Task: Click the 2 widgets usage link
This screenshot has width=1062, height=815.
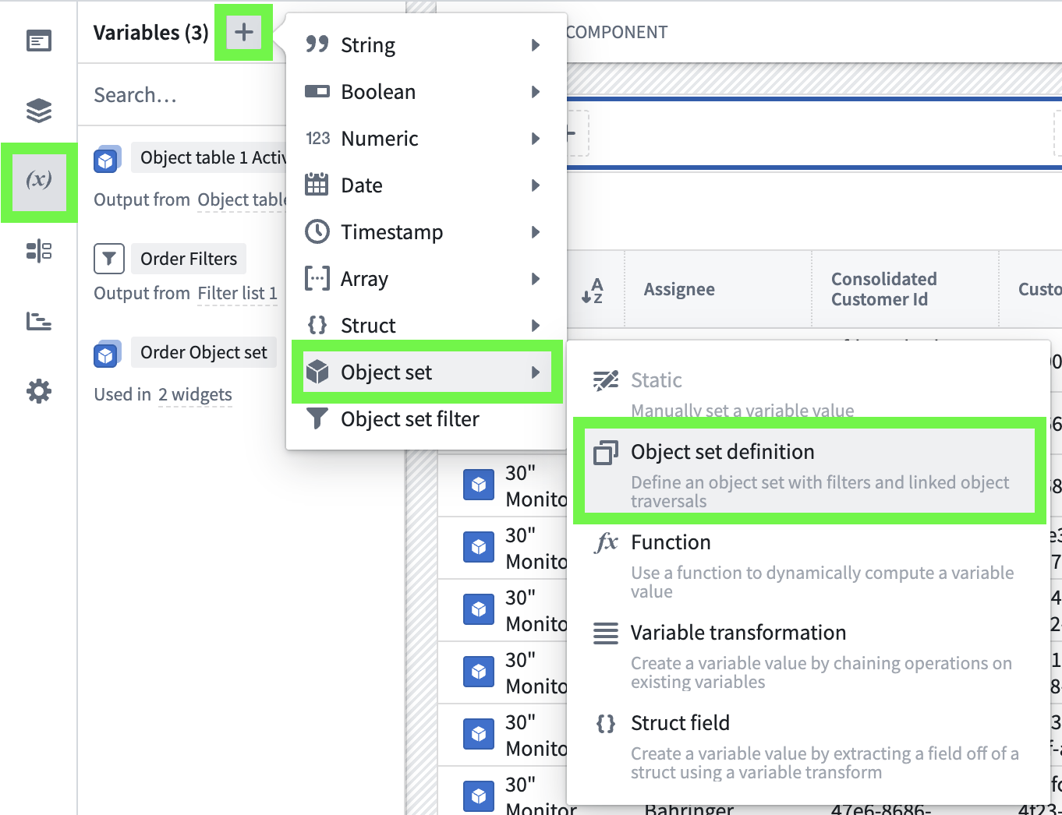Action: coord(195,395)
